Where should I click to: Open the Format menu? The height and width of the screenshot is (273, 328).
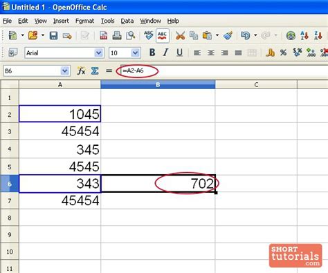[x=84, y=21]
